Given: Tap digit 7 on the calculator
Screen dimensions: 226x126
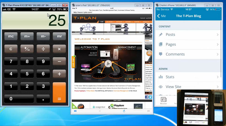Looking at the screenshot, I should click(11, 61).
